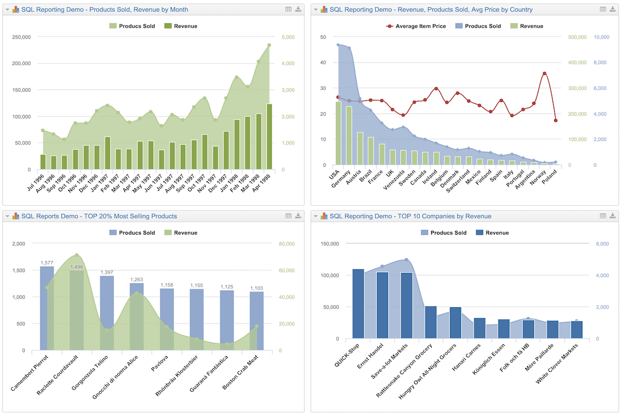Open the Products Sold, Revenue by Month title

click(x=105, y=9)
